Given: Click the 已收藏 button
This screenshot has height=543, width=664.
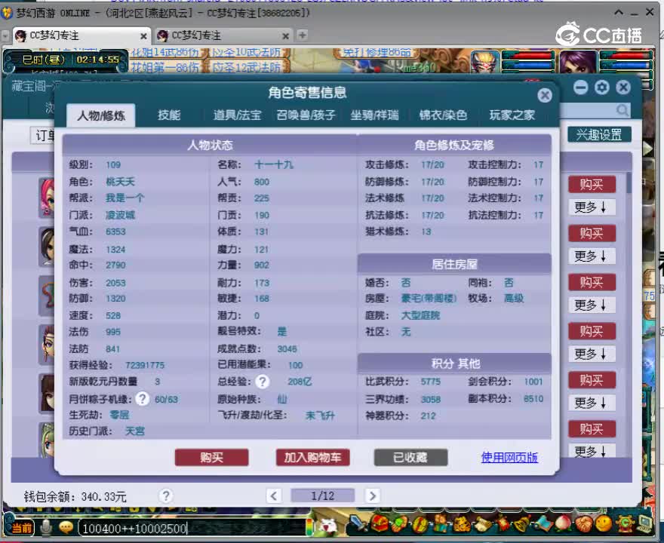Looking at the screenshot, I should pos(410,458).
